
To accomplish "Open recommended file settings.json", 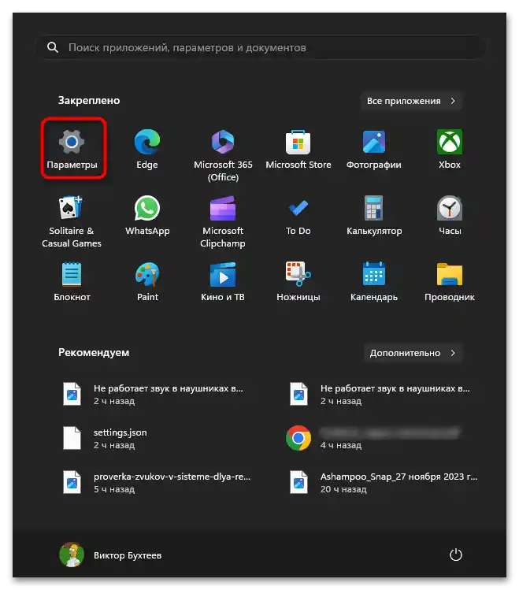I will [106, 438].
